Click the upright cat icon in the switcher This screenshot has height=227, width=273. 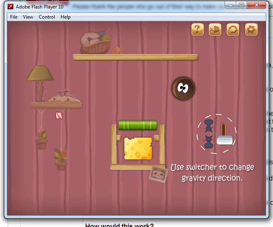click(208, 142)
